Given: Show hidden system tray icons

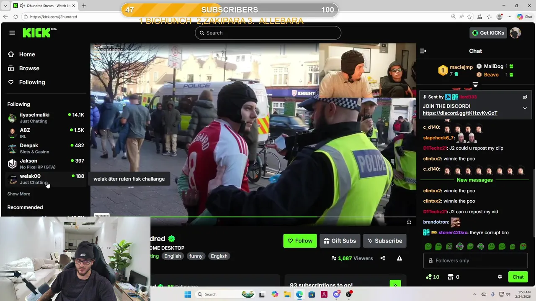Looking at the screenshot, I should [474, 294].
